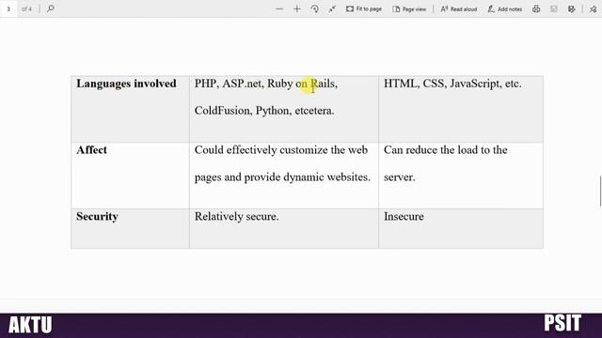This screenshot has height=338, width=602.
Task: Click 'Can reduce the load to the' text
Action: tap(445, 150)
